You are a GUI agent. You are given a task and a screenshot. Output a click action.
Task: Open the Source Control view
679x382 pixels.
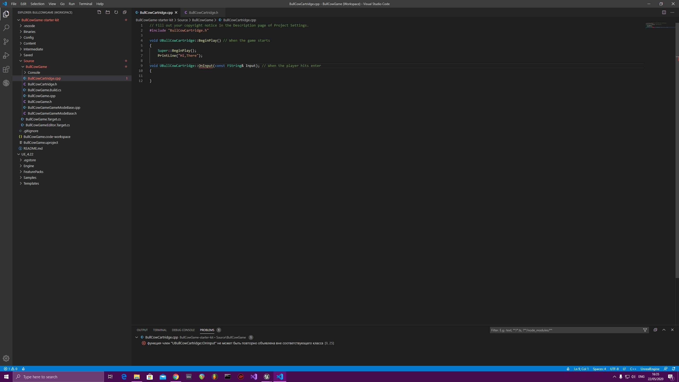(x=6, y=41)
